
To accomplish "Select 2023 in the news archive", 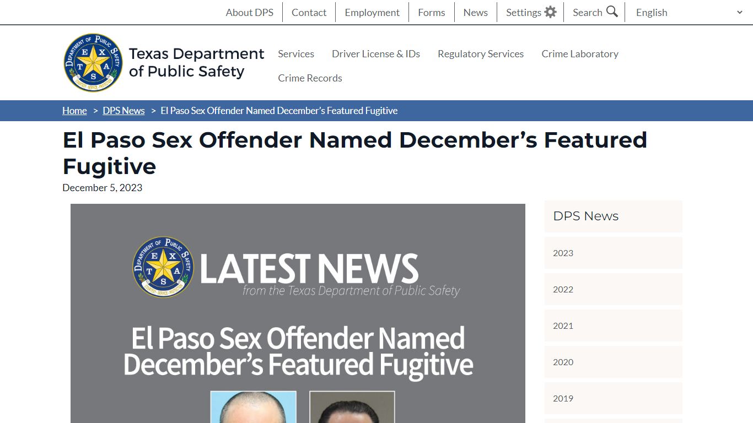I will (x=614, y=253).
